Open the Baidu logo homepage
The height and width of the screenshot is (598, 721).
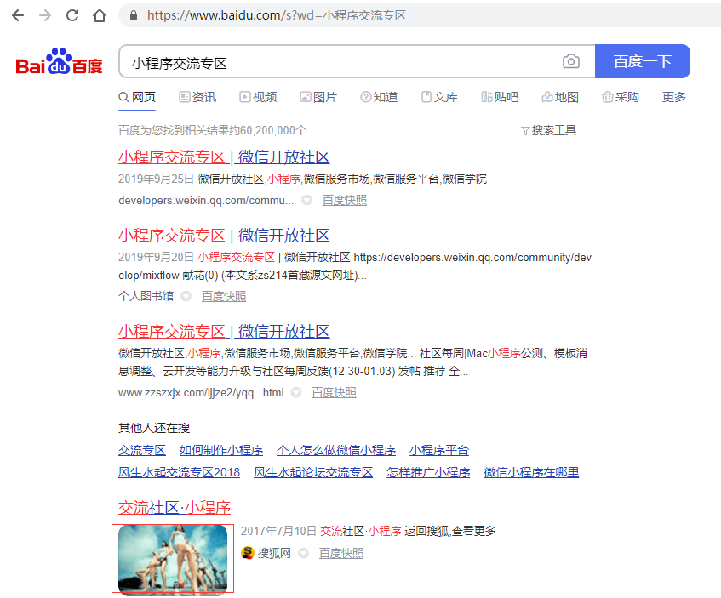pos(59,61)
